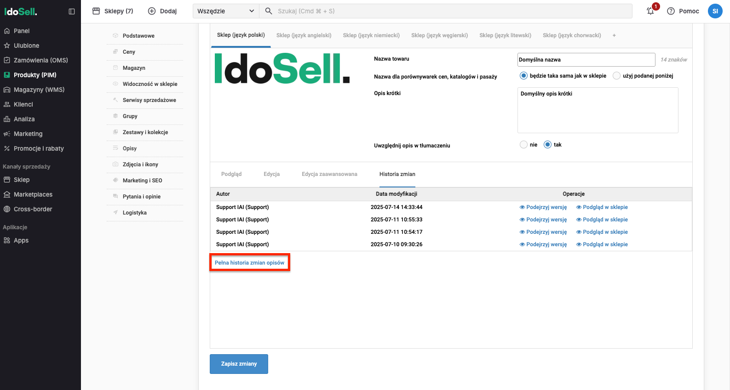Click the Marketplaces icon
The height and width of the screenshot is (390, 730).
(7, 194)
